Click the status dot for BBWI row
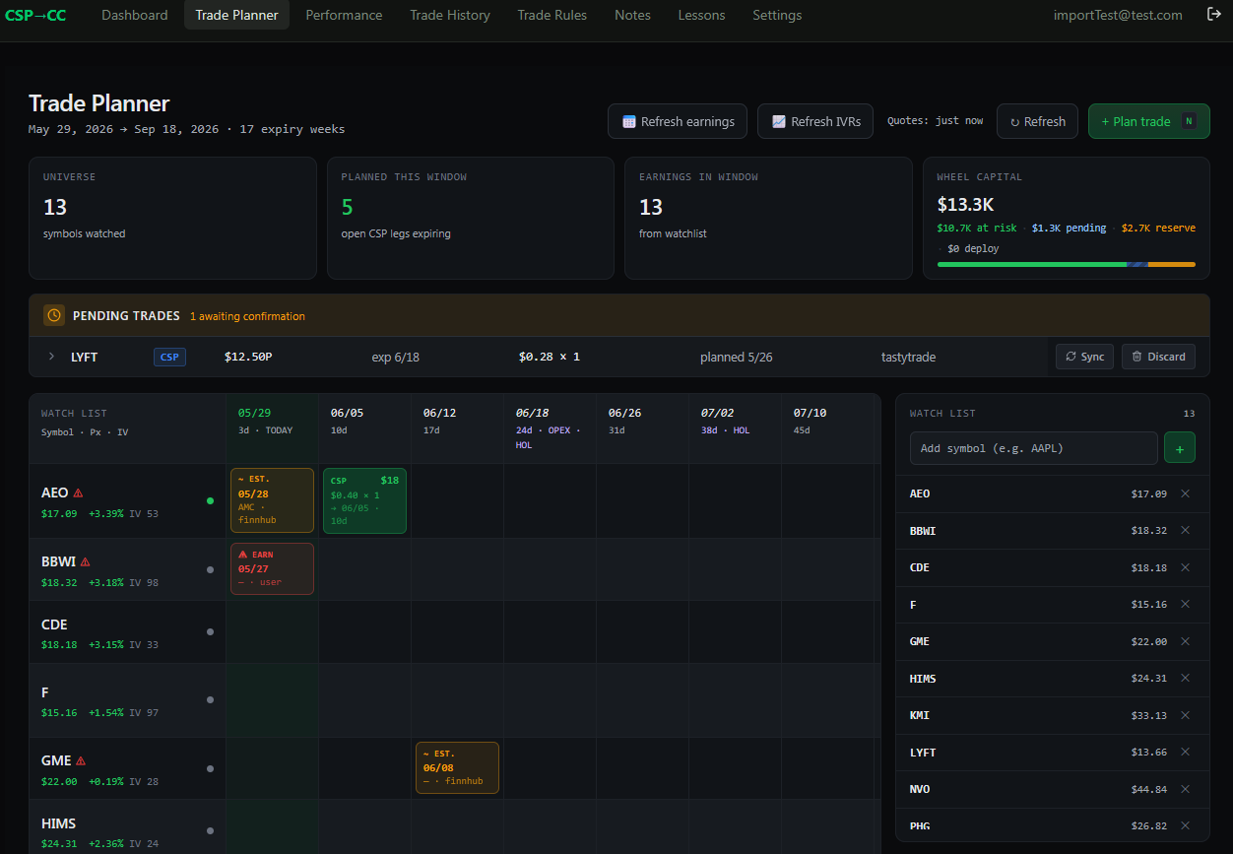This screenshot has height=854, width=1233. pyautogui.click(x=210, y=569)
